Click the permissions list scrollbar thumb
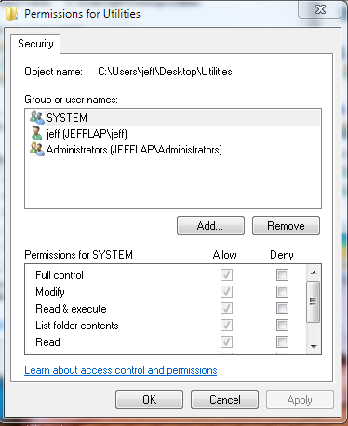Image resolution: width=348 pixels, height=426 pixels. (x=314, y=301)
